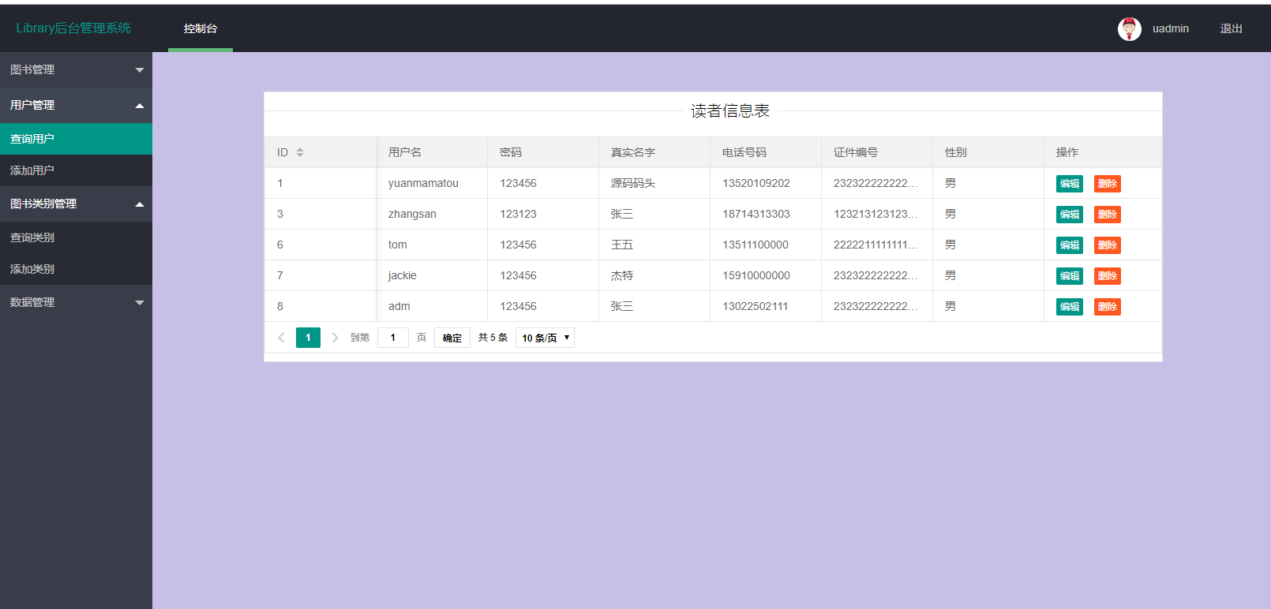Select the adm username cell
The width and height of the screenshot is (1271, 609).
(432, 306)
